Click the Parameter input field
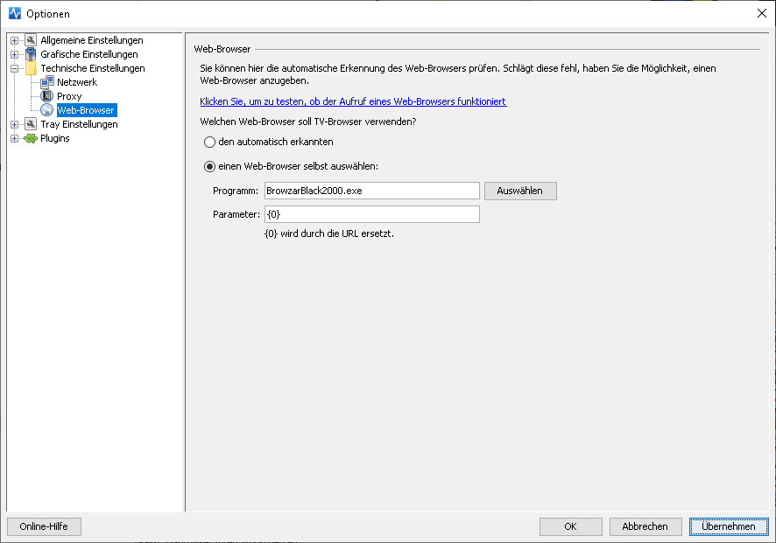776x543 pixels. click(371, 214)
